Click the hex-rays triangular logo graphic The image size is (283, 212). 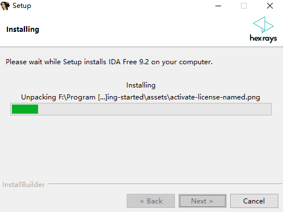[263, 24]
